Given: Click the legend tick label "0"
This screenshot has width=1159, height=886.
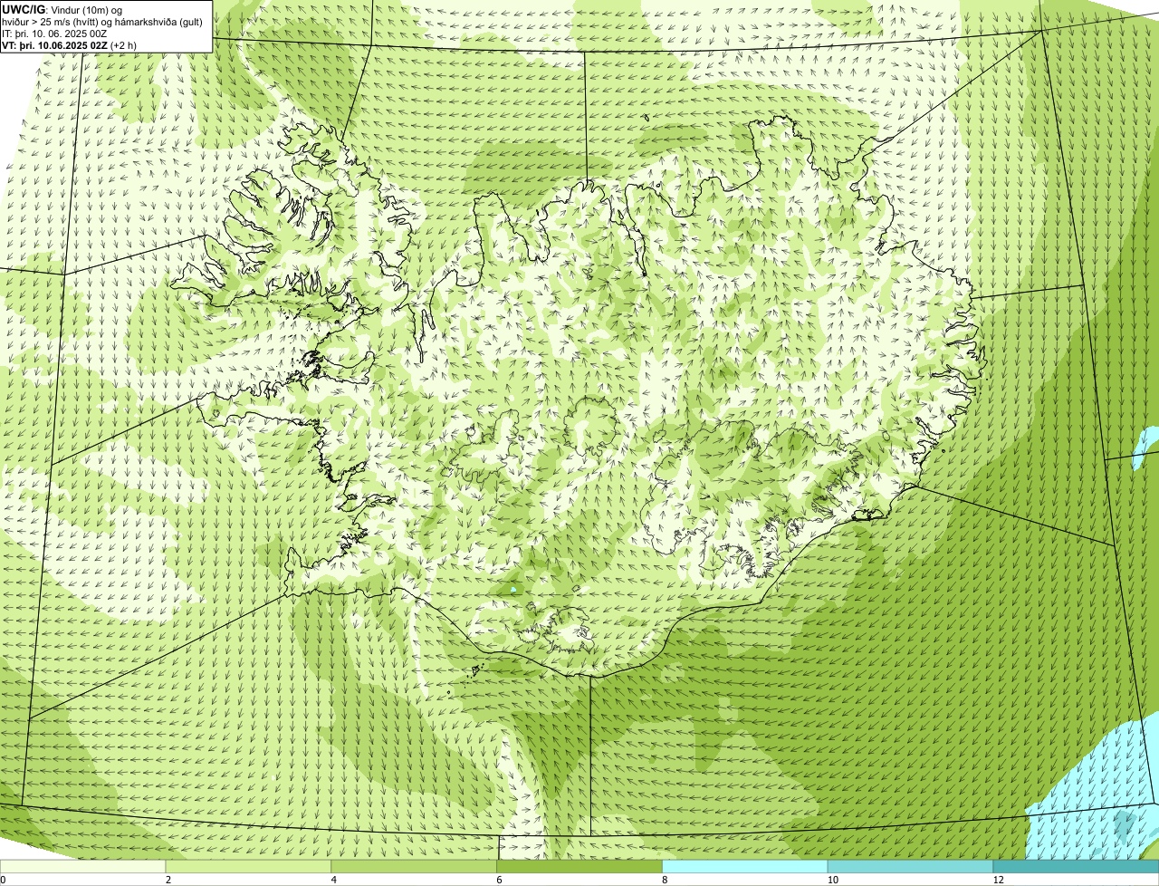Looking at the screenshot, I should 3,880.
